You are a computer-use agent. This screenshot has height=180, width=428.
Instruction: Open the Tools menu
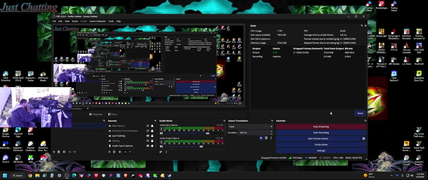click(111, 21)
